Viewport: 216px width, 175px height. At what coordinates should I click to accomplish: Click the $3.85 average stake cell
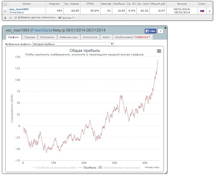[x=72, y=10]
